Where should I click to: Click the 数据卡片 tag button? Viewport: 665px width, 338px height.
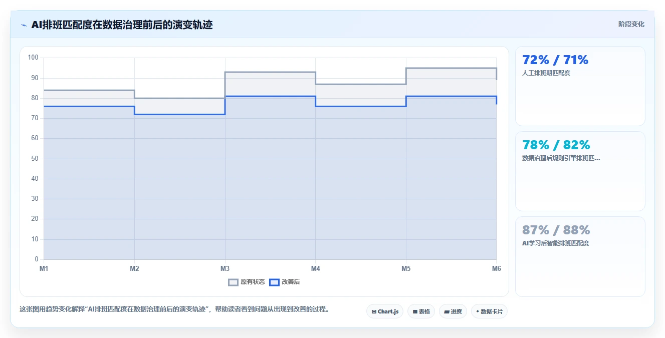point(489,311)
